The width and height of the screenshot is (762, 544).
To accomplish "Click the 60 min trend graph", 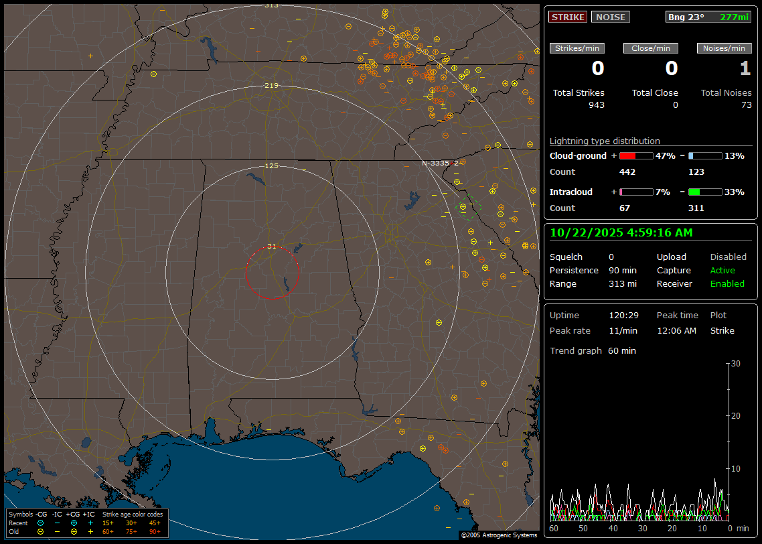I will tap(639, 442).
